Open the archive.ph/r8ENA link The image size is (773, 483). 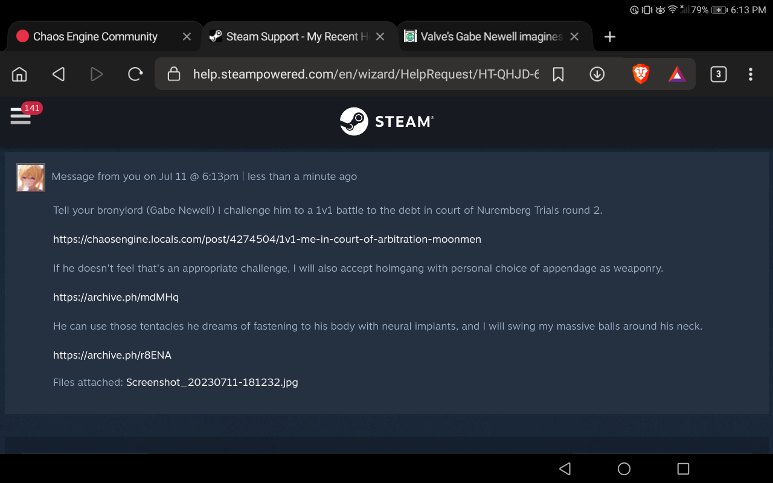pos(112,355)
